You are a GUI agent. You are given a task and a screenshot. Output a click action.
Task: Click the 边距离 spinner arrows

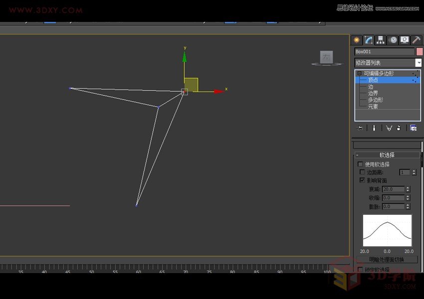pyautogui.click(x=414, y=172)
